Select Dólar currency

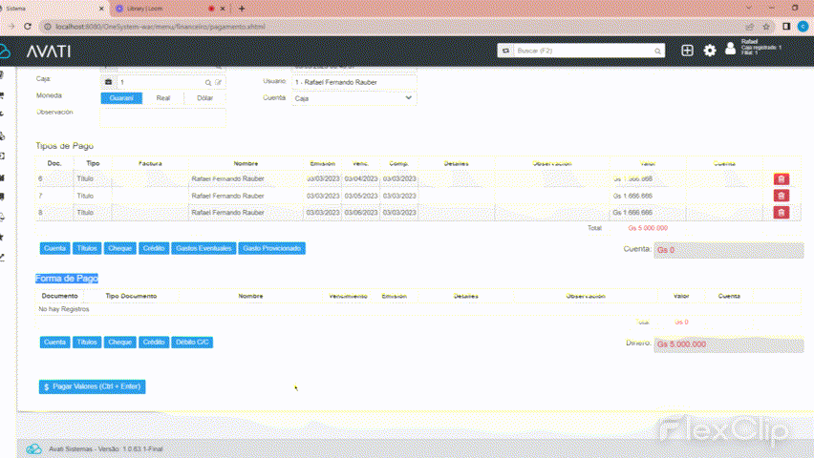click(x=205, y=98)
